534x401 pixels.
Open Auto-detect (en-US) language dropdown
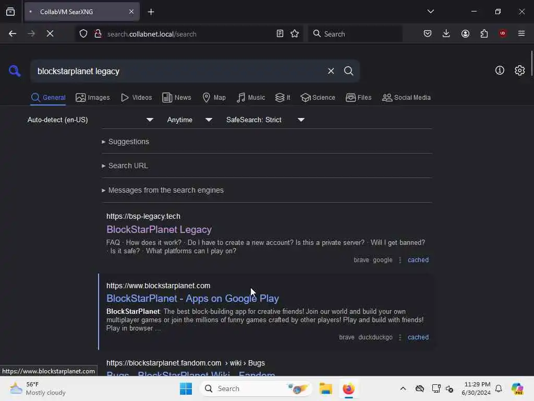[x=91, y=120]
